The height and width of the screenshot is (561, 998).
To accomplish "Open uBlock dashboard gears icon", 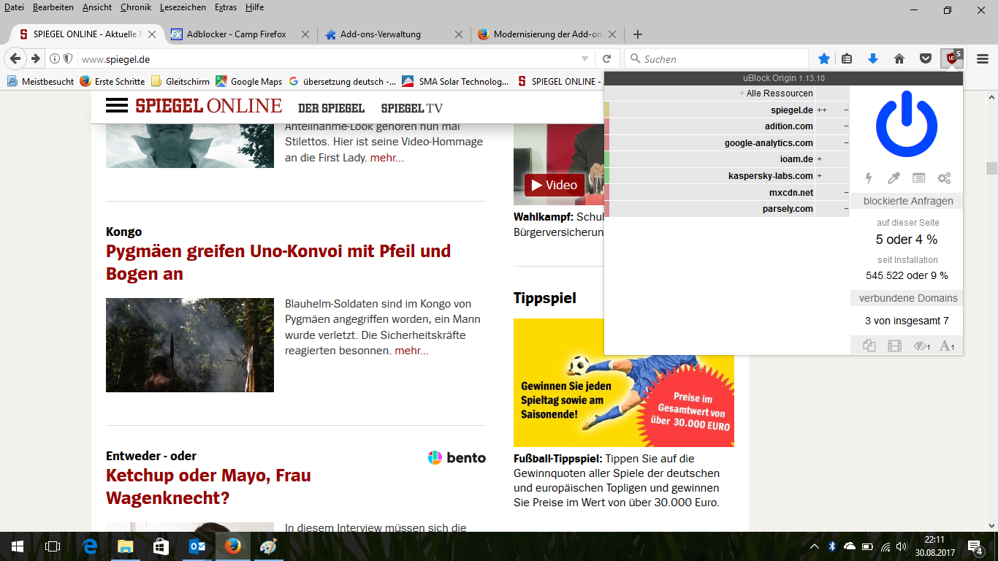I will coord(944,178).
